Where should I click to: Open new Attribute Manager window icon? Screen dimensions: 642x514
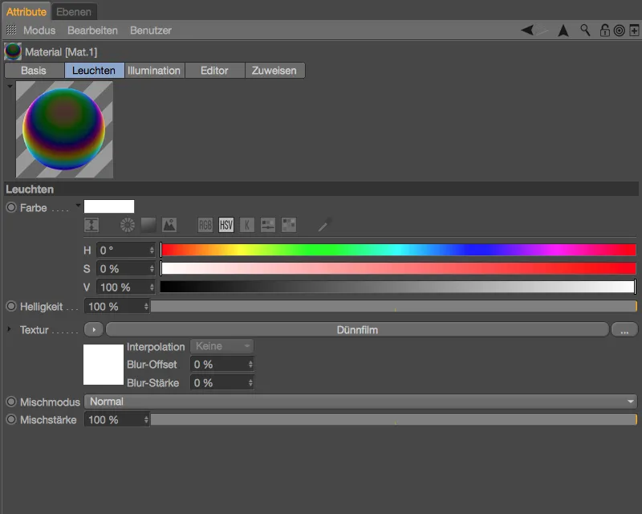[x=634, y=31]
